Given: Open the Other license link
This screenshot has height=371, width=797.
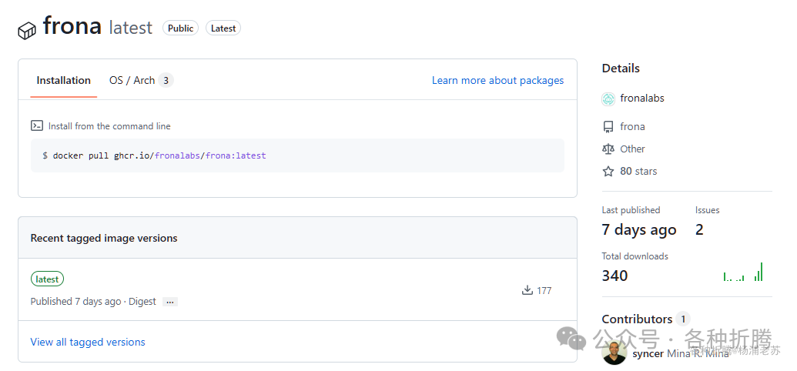Looking at the screenshot, I should click(632, 149).
